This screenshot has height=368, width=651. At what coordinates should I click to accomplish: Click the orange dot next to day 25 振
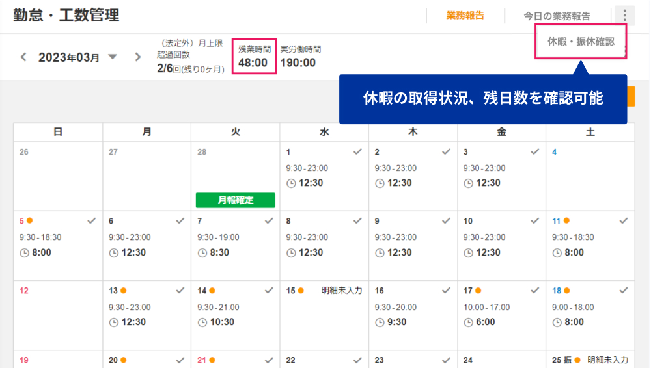[577, 360]
